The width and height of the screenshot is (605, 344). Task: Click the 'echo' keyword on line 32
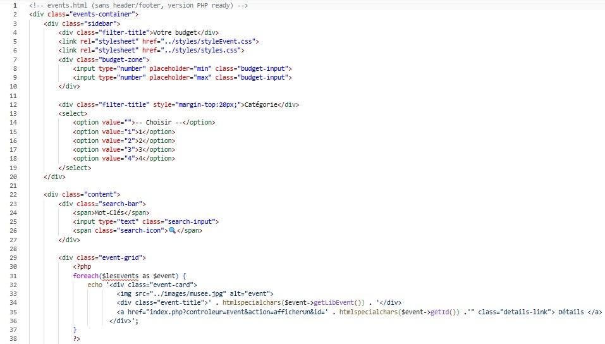tap(95, 285)
